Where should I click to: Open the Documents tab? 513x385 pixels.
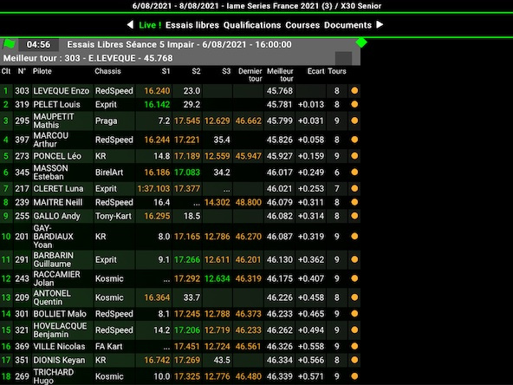[347, 25]
